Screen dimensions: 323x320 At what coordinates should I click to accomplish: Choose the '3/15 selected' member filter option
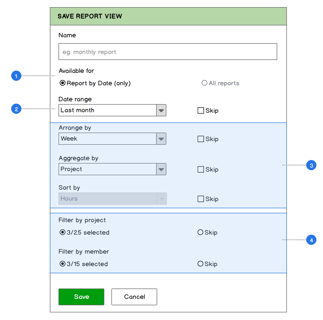[x=62, y=264]
